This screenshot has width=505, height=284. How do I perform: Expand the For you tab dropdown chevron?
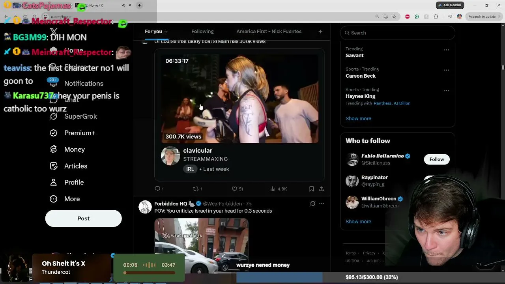(x=166, y=32)
